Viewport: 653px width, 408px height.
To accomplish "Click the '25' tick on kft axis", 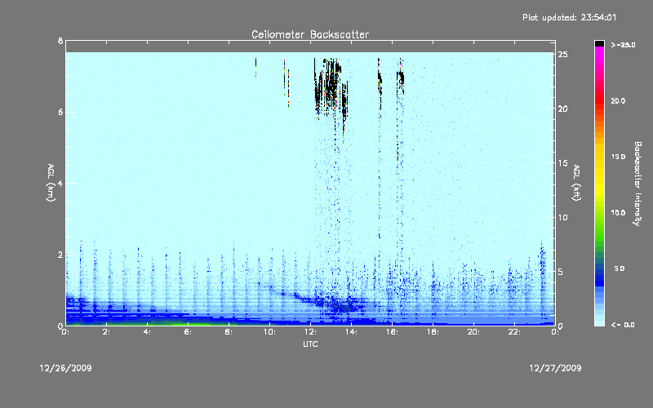I will [x=562, y=55].
